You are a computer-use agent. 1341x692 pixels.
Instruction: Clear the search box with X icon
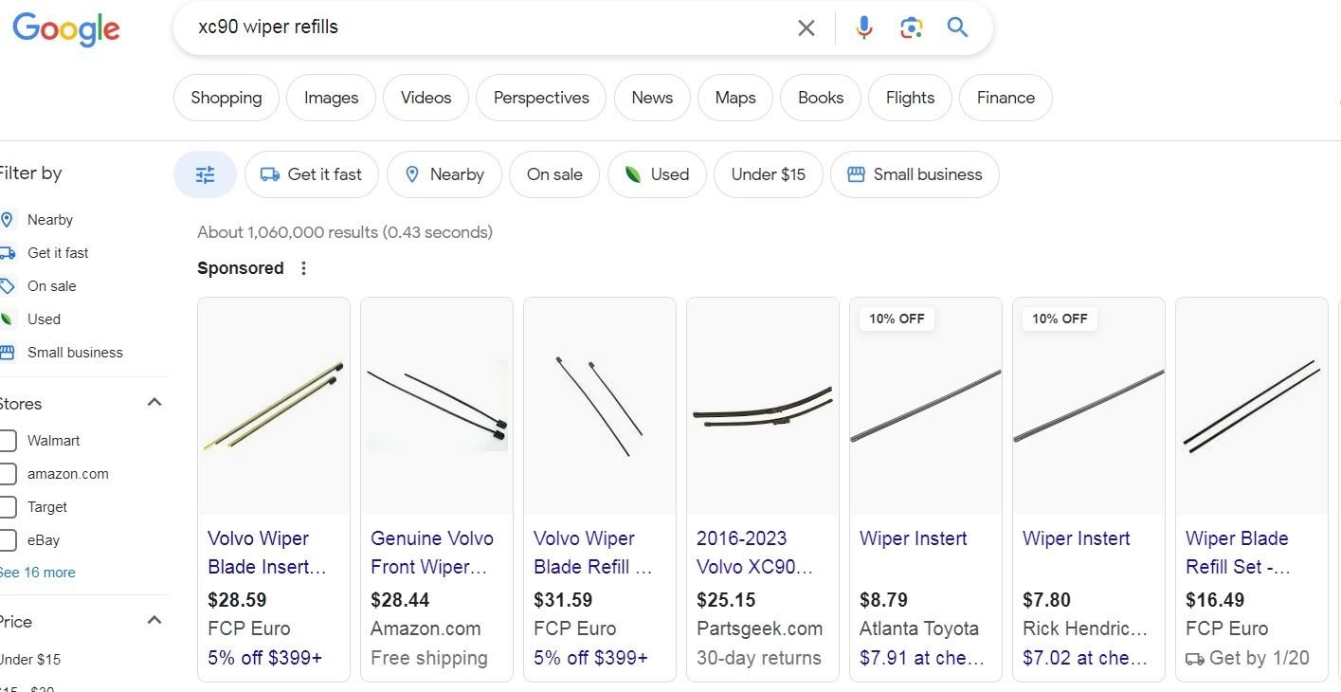(806, 27)
